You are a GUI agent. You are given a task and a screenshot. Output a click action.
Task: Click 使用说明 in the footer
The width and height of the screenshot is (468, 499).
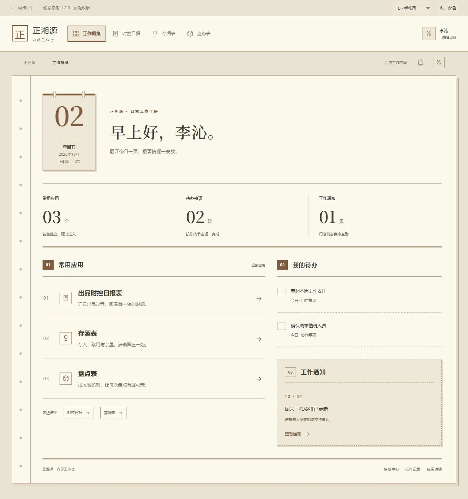pyautogui.click(x=434, y=469)
